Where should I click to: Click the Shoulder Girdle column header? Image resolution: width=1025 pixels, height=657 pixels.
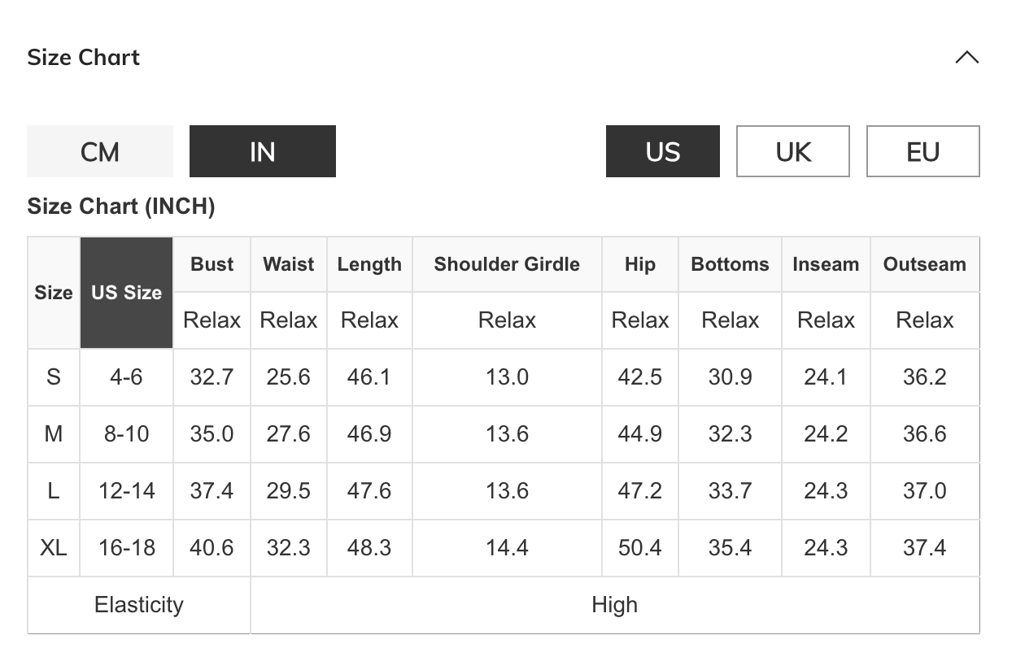tap(507, 264)
